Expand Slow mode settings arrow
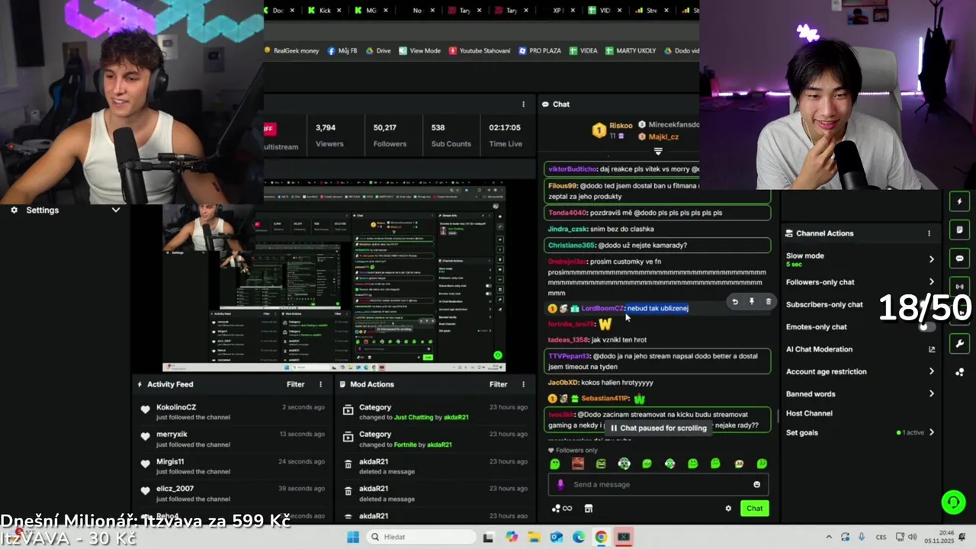This screenshot has height=549, width=976. click(x=931, y=259)
